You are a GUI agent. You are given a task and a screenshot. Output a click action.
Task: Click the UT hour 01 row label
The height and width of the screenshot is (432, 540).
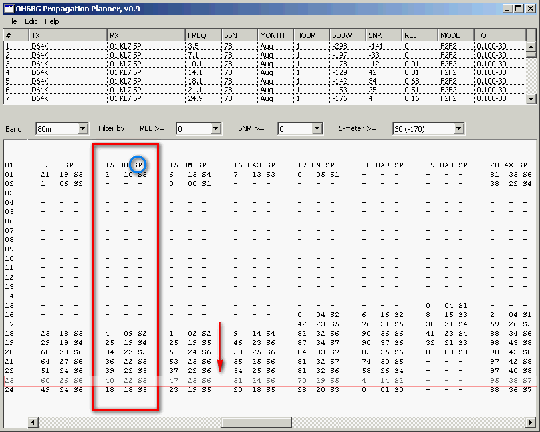[9, 175]
